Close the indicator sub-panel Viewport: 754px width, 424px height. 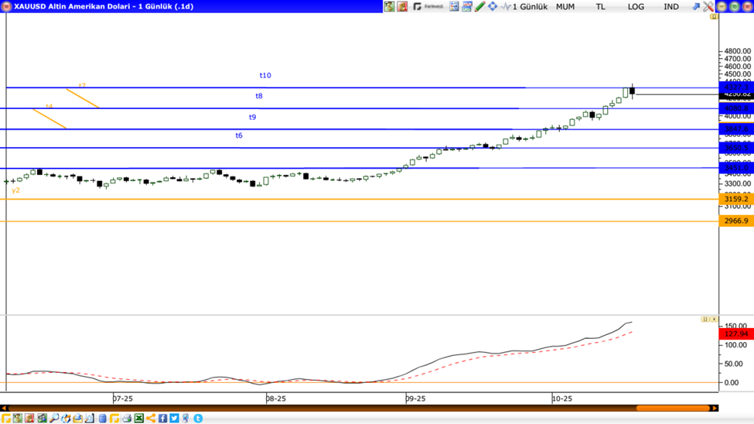(714, 319)
